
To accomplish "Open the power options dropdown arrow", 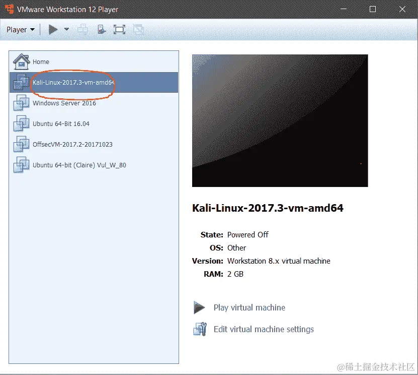I will [x=66, y=29].
